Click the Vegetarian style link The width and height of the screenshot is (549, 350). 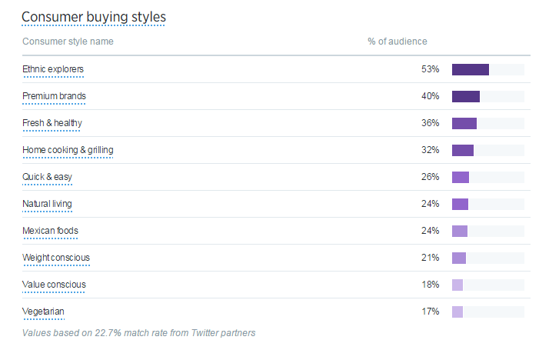pos(43,312)
